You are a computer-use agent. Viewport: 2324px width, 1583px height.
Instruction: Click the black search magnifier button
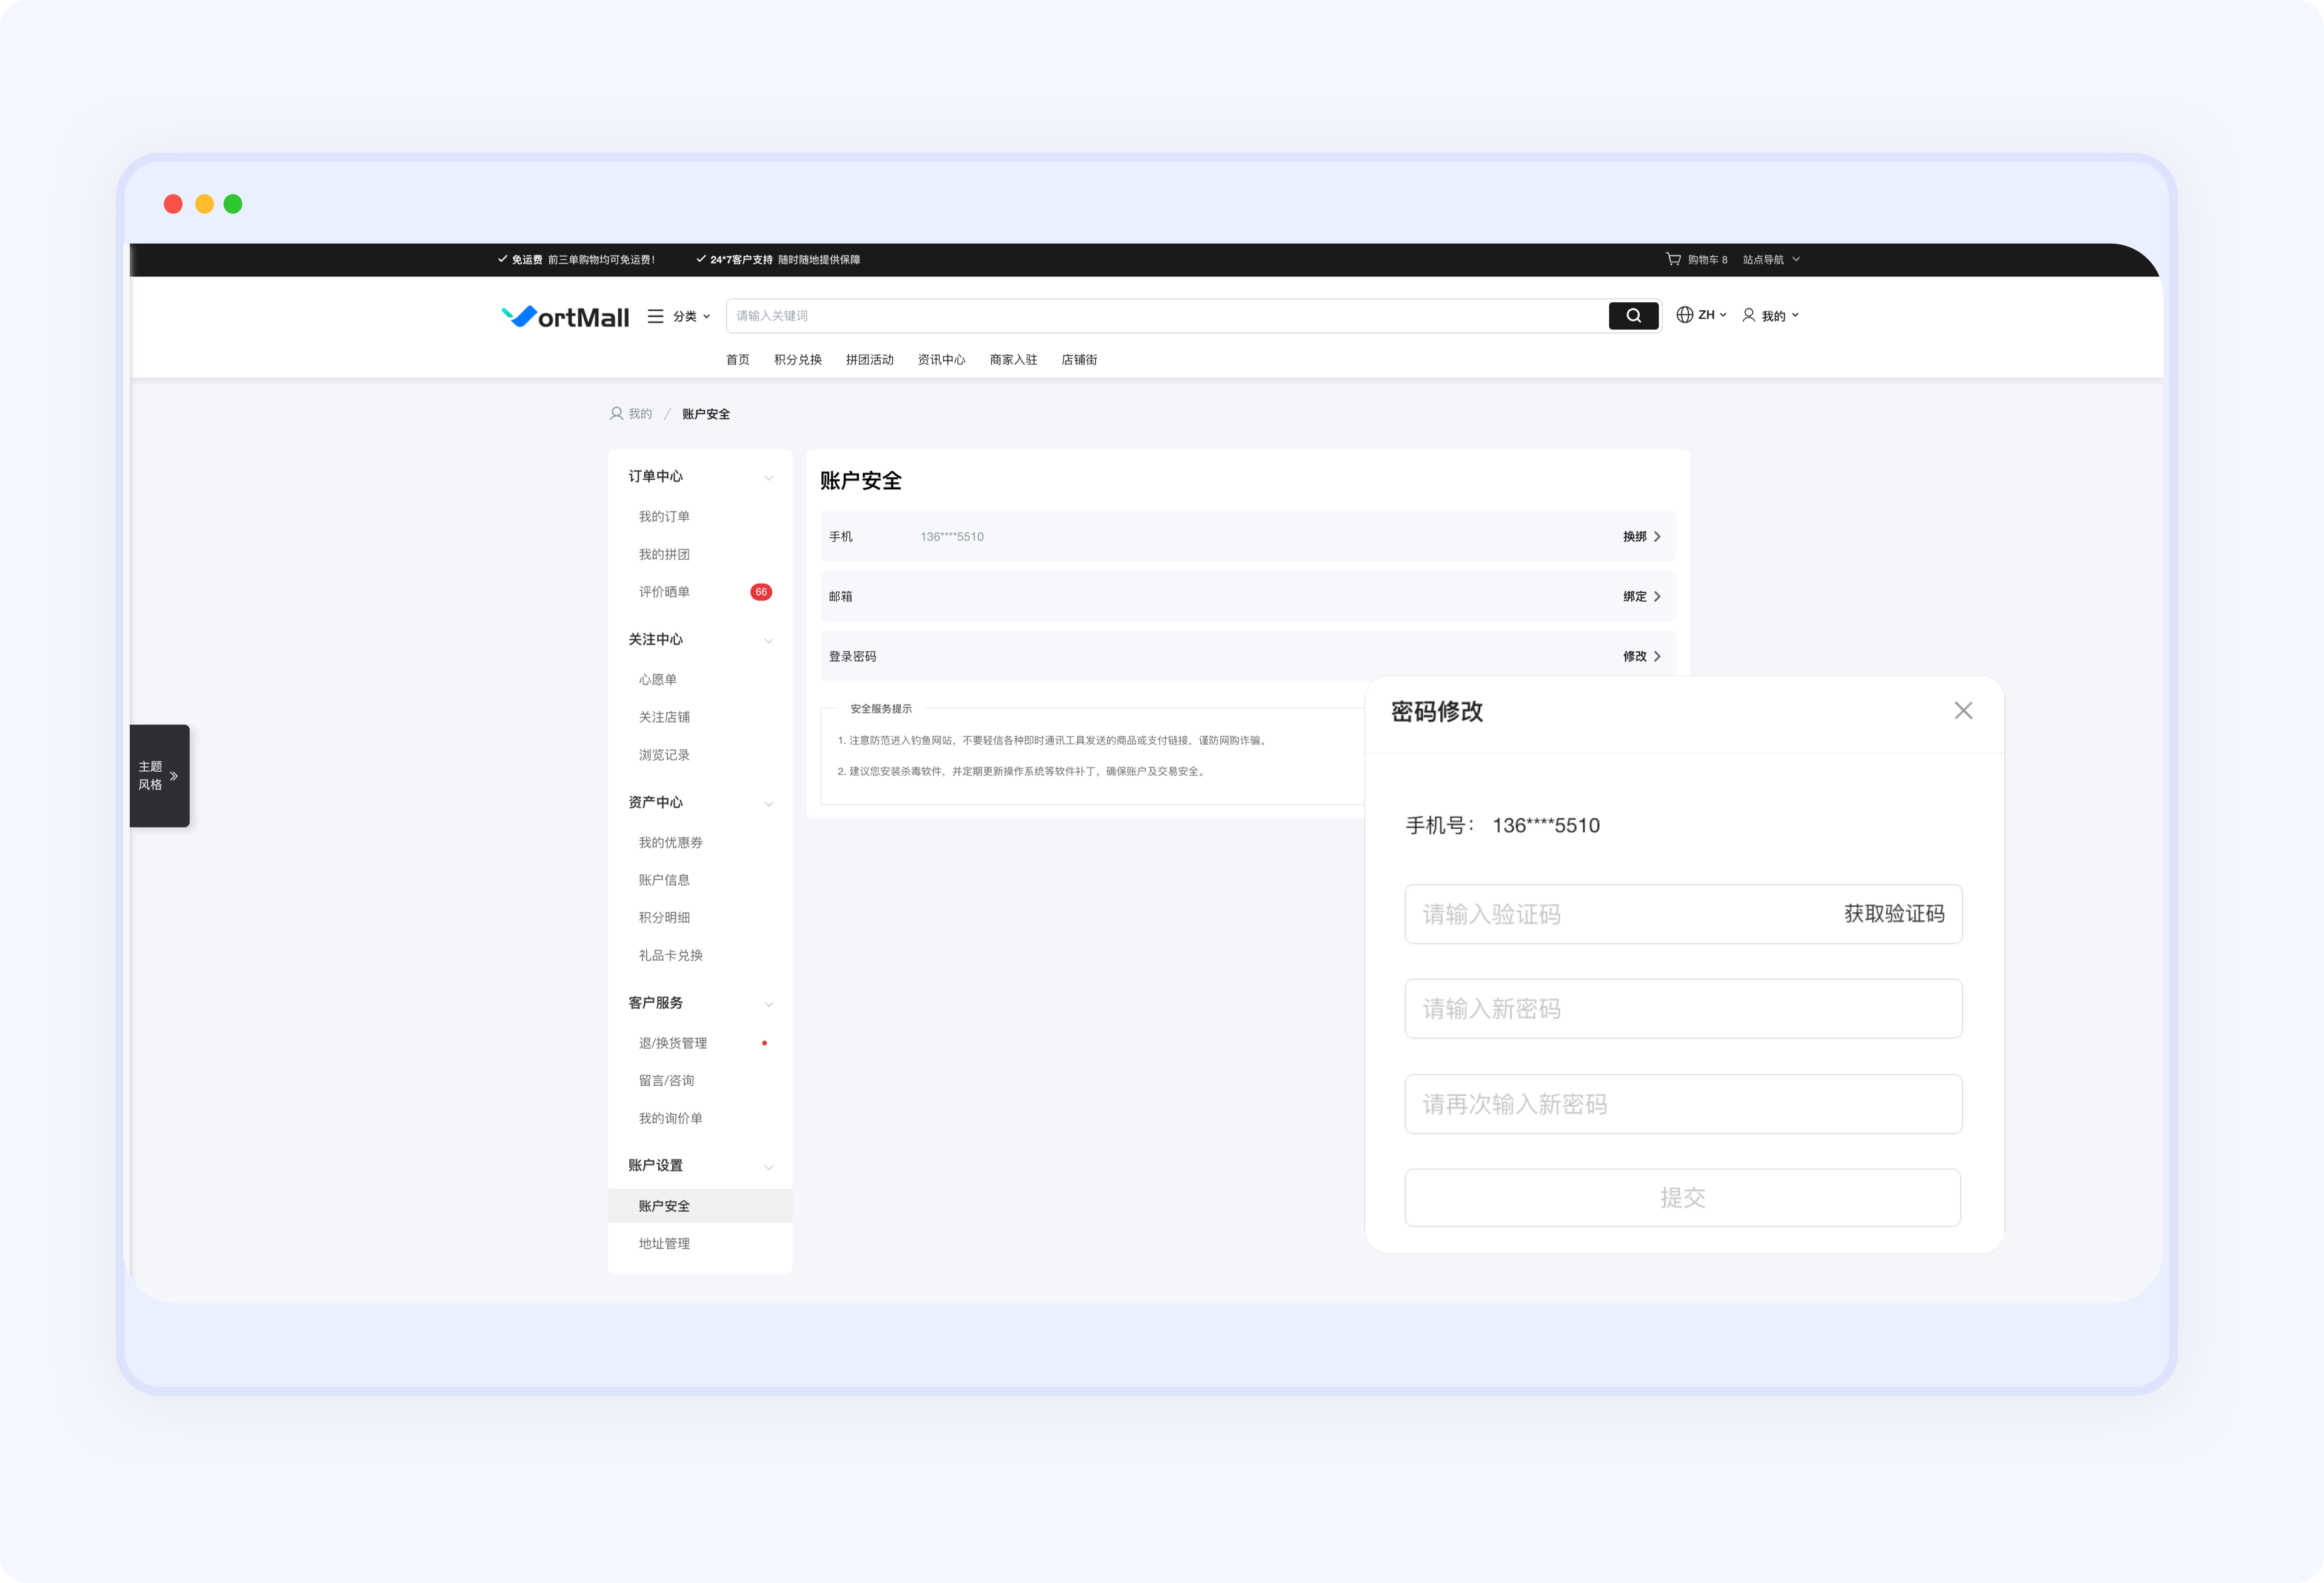click(1633, 316)
